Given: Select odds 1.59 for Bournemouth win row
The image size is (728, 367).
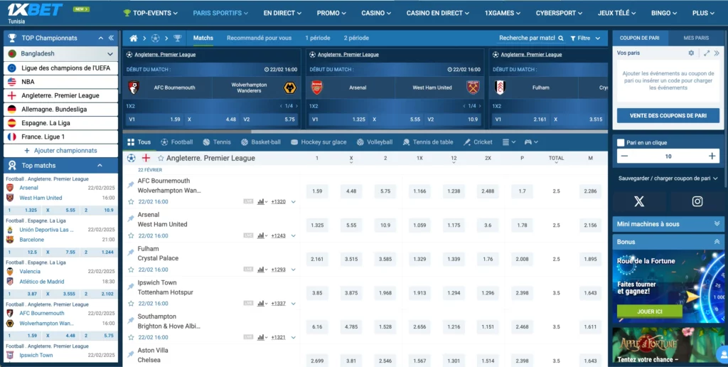Looking at the screenshot, I should [x=317, y=191].
